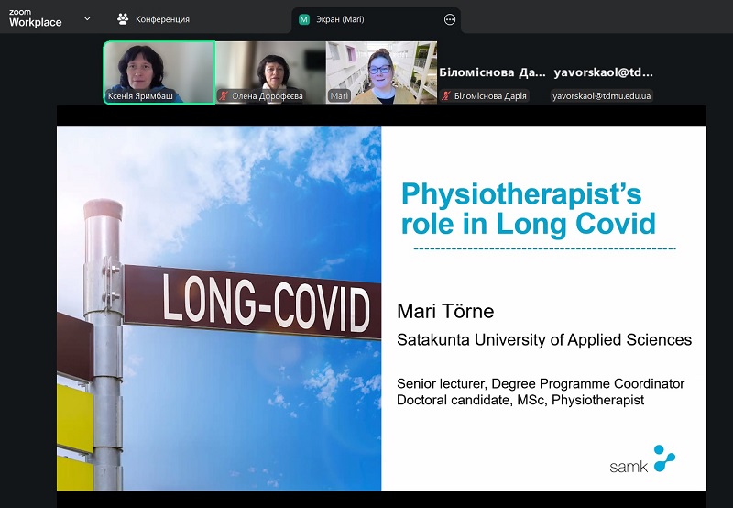The image size is (733, 508).
Task: Select the Біломіснова Дарія participant tile
Action: [492, 72]
